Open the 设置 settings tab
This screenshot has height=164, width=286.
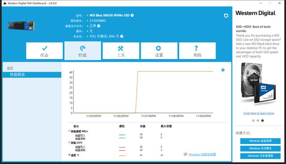tap(159, 50)
